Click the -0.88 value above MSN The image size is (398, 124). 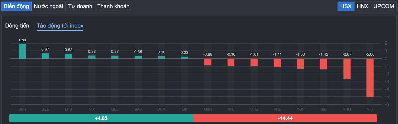point(208,54)
